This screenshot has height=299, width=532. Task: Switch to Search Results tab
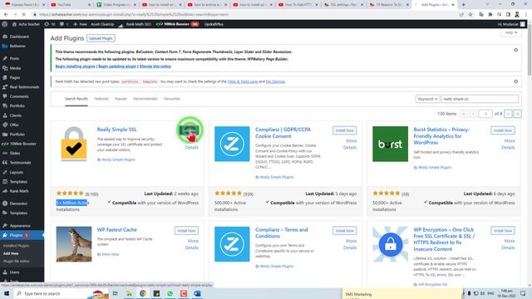(x=76, y=99)
